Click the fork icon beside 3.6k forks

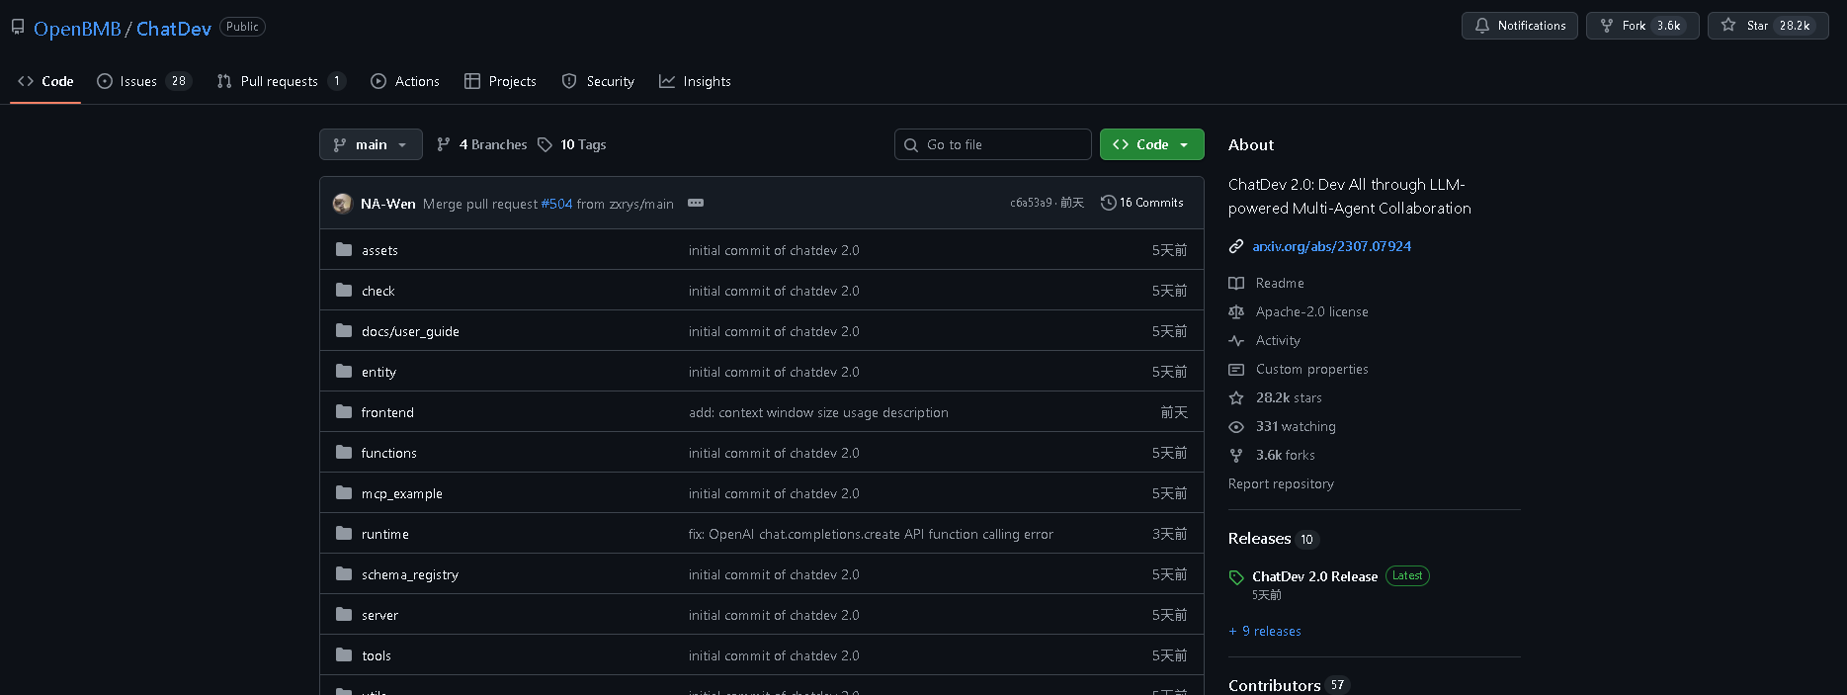point(1236,455)
